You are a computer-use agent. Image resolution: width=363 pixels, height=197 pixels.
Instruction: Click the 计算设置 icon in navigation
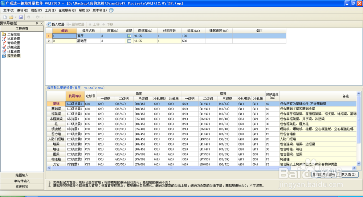[4, 52]
